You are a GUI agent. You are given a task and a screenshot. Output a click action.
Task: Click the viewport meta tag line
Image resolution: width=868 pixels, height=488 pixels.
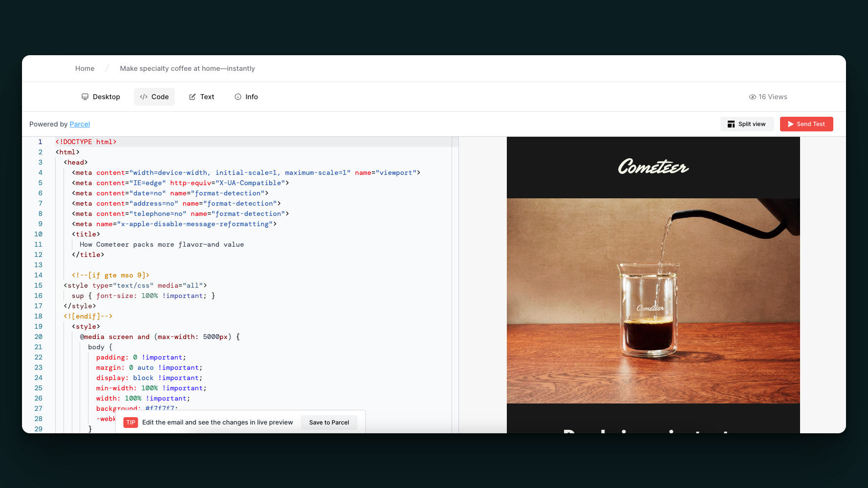point(246,172)
